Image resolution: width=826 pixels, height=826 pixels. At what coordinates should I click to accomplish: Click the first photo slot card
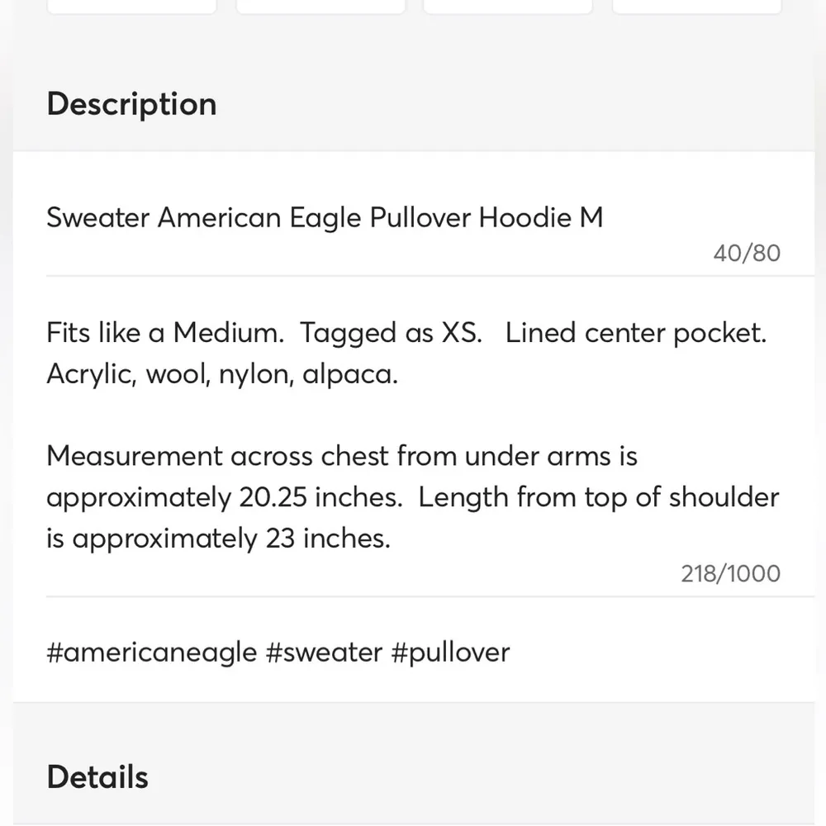(131, 4)
